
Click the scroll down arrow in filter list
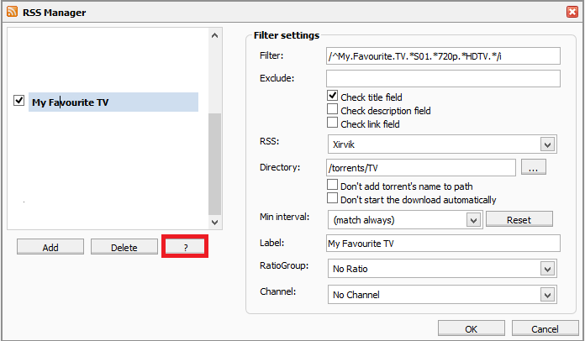click(x=214, y=223)
